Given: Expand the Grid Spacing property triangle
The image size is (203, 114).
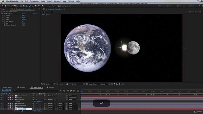Looking at the screenshot, I should click(3, 21).
